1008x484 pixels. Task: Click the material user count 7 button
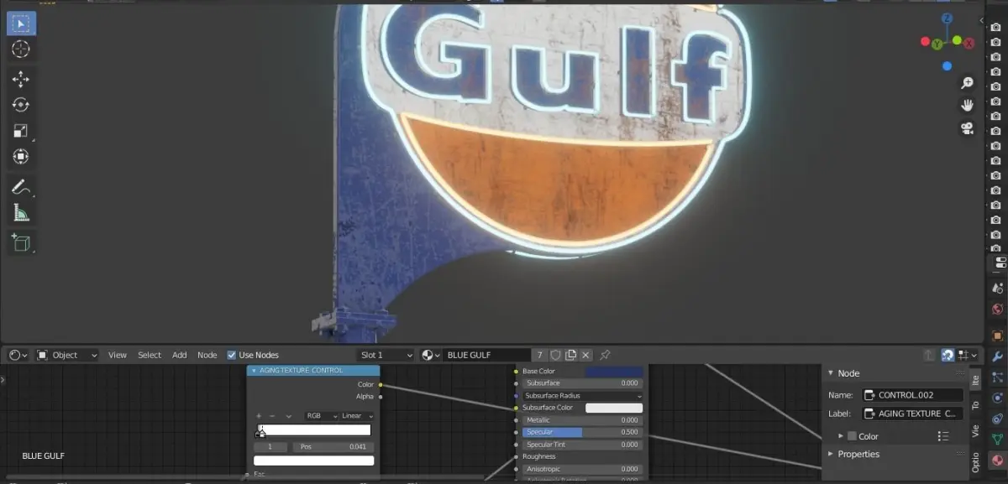coord(540,355)
